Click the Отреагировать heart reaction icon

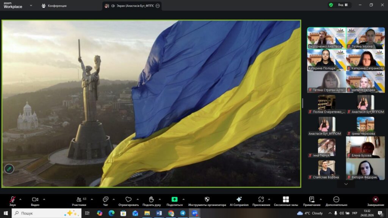pos(128,199)
